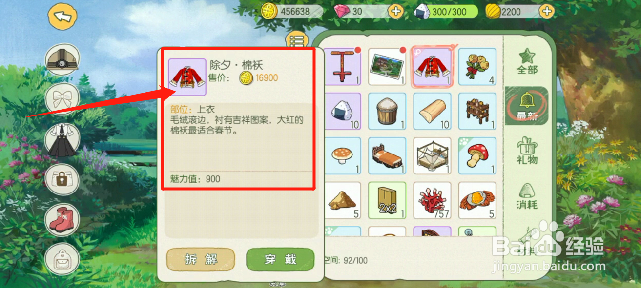Select the red coral item with 757

[x=432, y=201]
